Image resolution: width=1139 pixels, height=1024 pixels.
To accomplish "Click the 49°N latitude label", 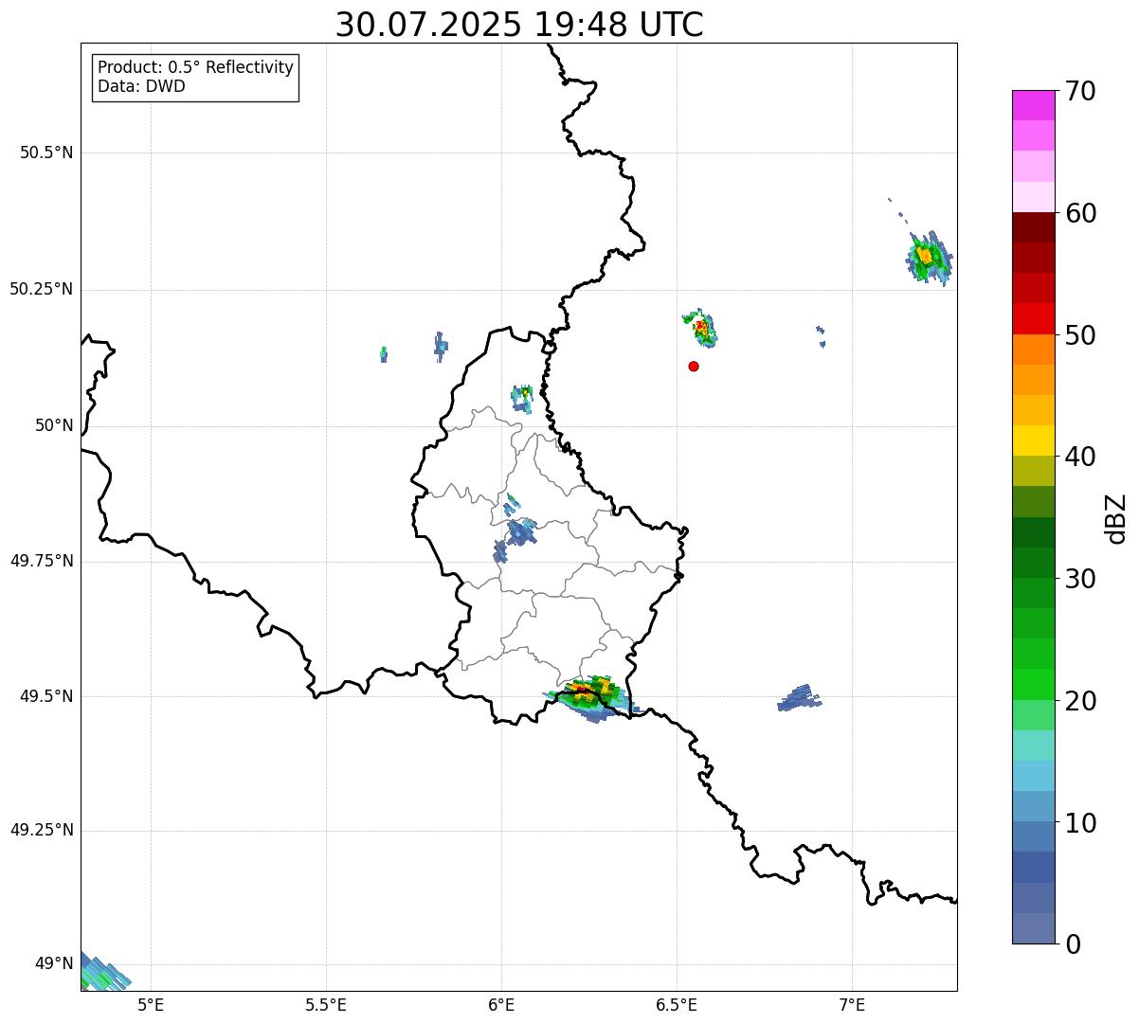I will click(x=54, y=964).
